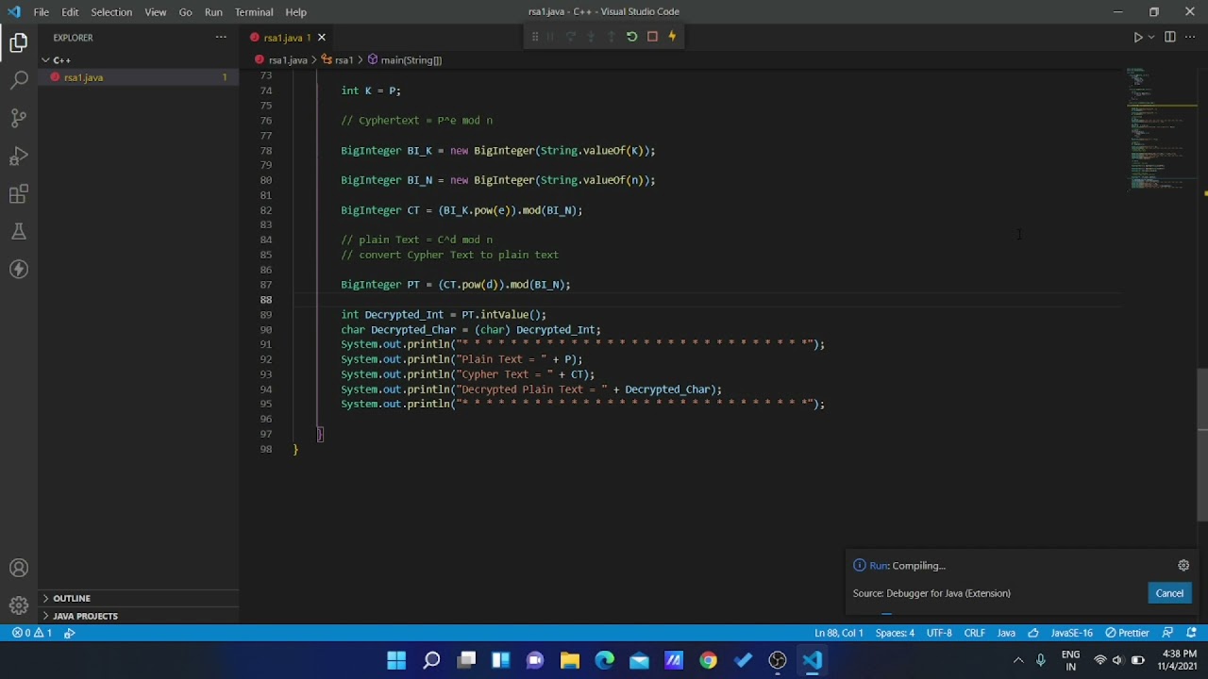Close the rsa1.java editor tab
The image size is (1208, 679).
coord(321,37)
